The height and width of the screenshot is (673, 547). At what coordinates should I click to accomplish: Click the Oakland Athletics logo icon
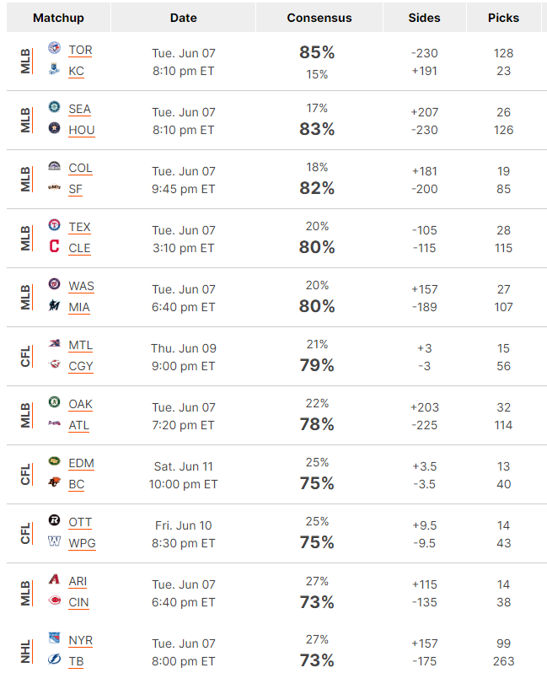[x=54, y=401]
